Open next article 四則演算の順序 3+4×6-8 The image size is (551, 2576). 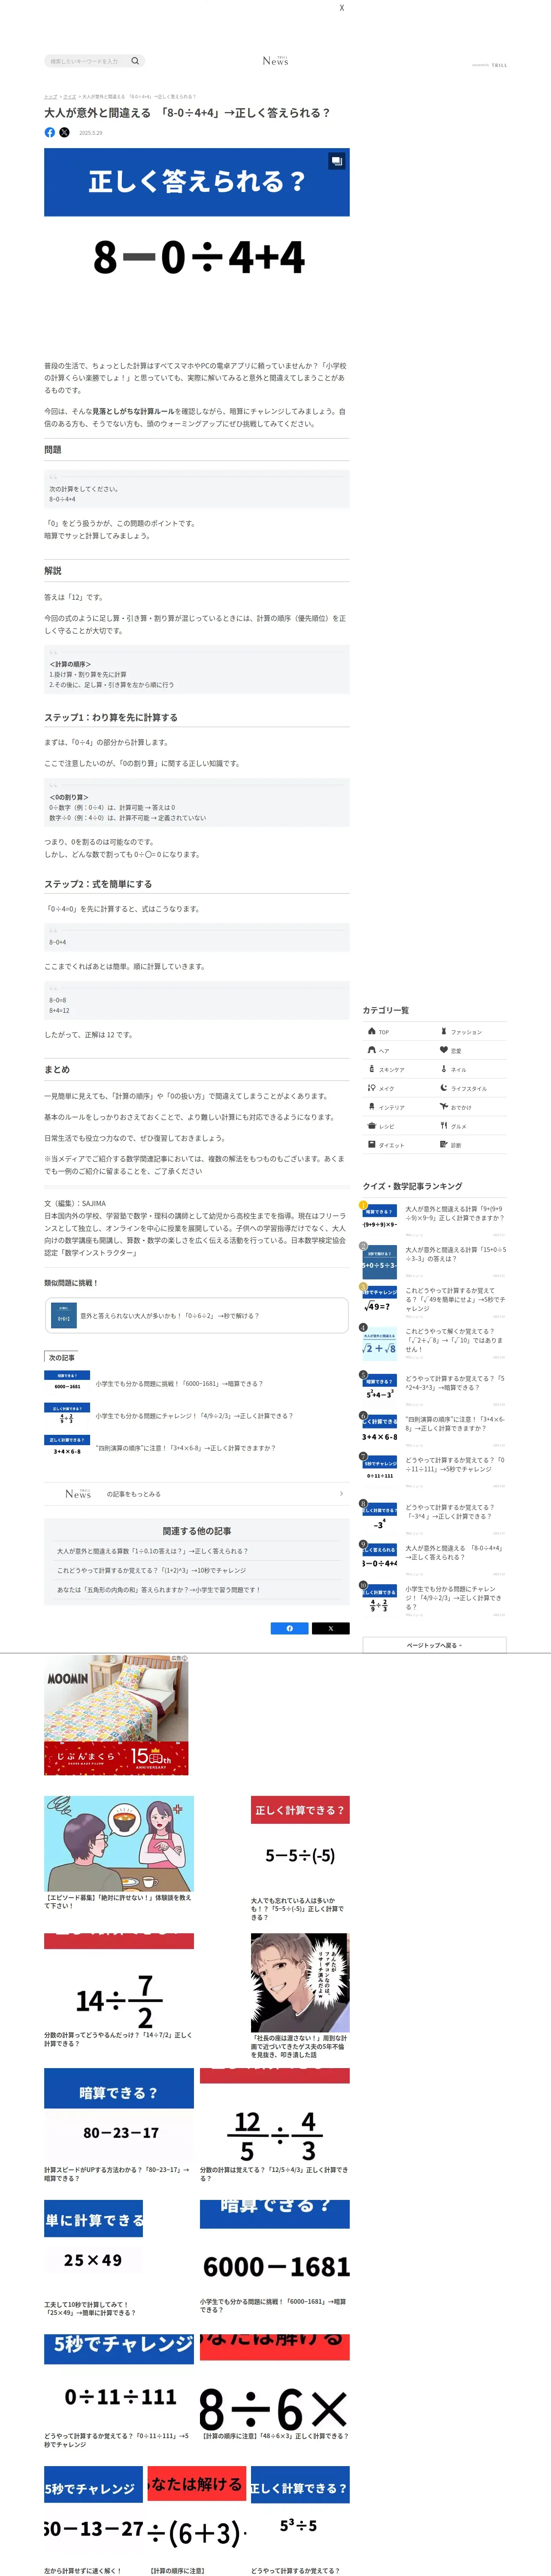pos(185,1448)
